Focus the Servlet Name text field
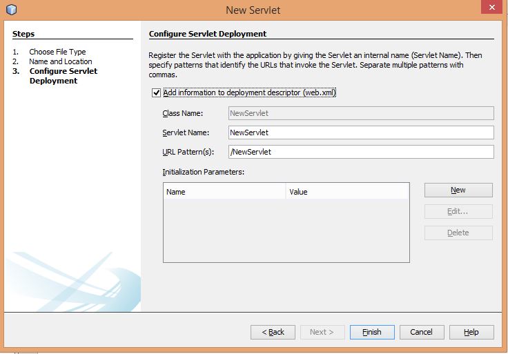The width and height of the screenshot is (508, 354). click(360, 132)
